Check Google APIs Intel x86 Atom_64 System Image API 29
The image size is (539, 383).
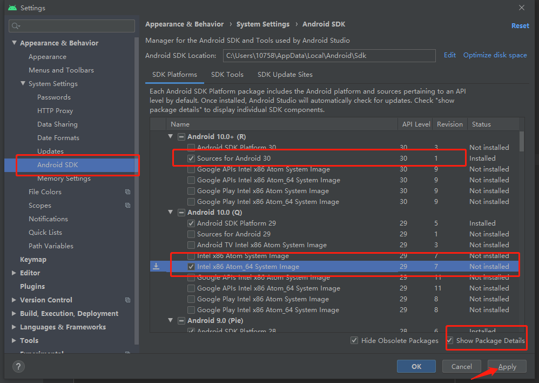(191, 288)
